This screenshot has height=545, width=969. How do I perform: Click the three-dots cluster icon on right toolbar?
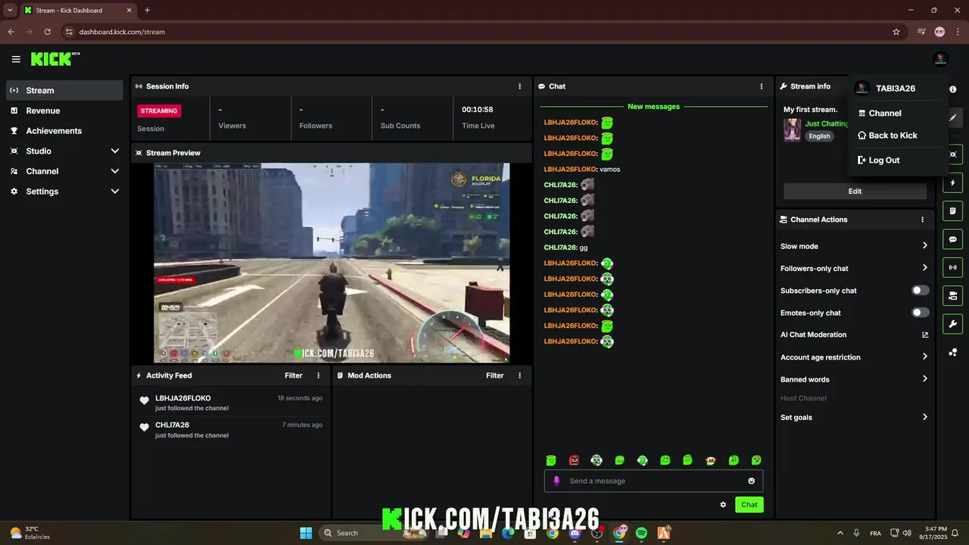(x=953, y=353)
